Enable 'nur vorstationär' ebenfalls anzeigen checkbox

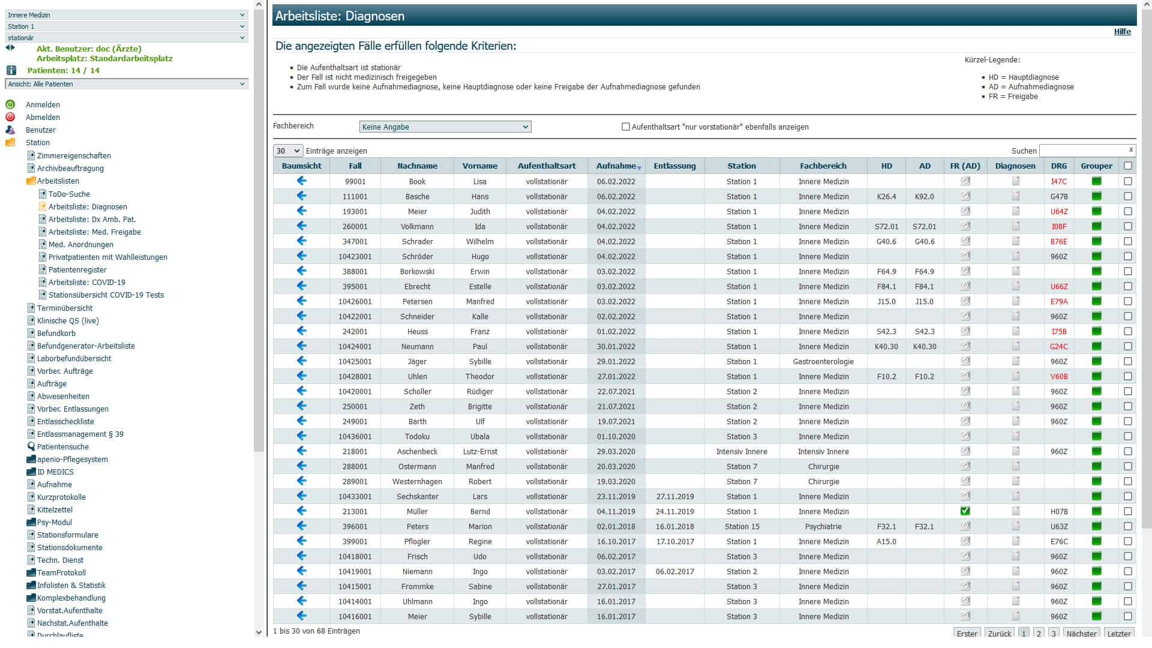pyautogui.click(x=626, y=127)
